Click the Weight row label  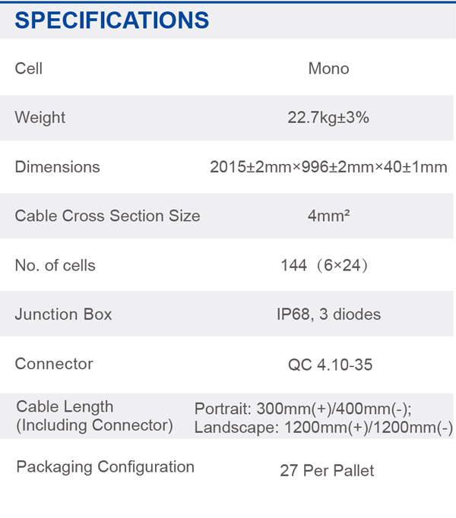pos(40,118)
